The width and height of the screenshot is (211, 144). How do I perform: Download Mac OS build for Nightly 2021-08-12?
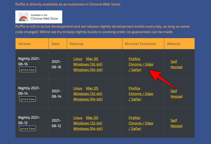point(92,118)
